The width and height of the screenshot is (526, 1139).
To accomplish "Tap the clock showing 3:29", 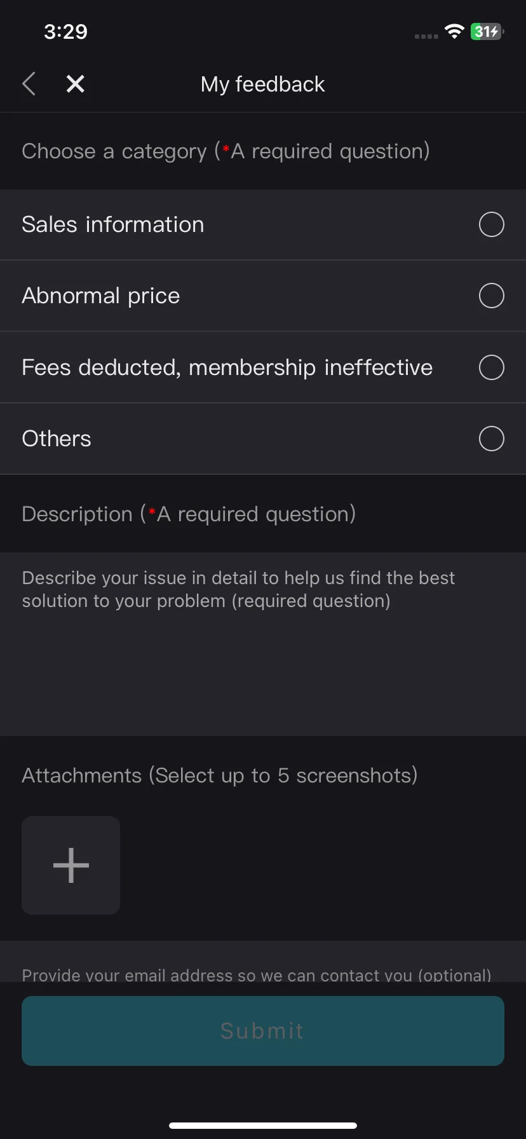I will pos(65,32).
